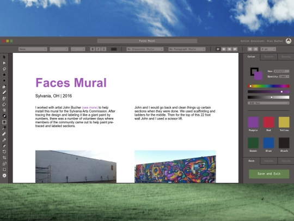294x221 pixels.
Task: Open the second '--' dropdown in the toolbar
Action: coord(78,49)
